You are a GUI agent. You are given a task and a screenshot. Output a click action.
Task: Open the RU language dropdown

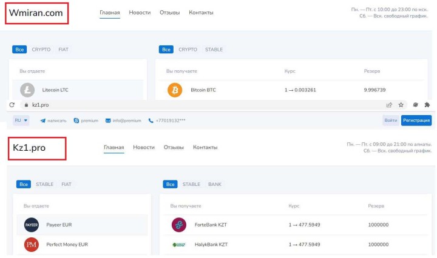click(x=21, y=121)
